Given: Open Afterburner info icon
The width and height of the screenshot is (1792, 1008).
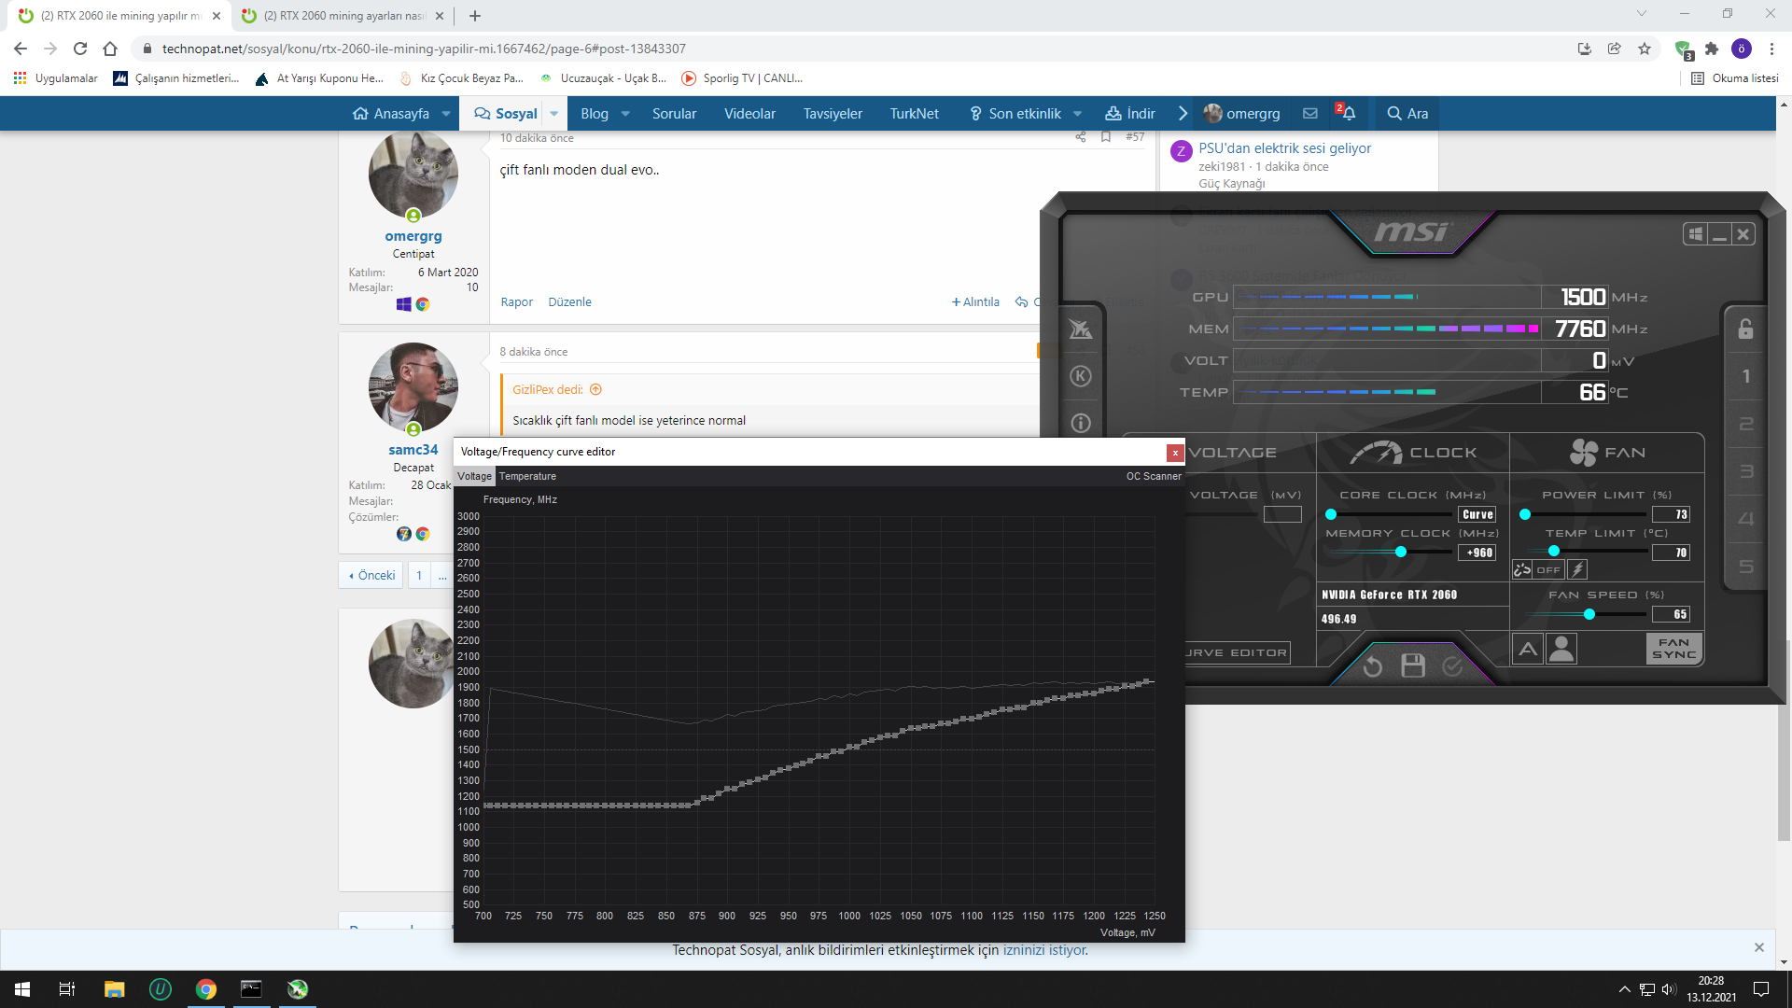Looking at the screenshot, I should click(x=1080, y=423).
